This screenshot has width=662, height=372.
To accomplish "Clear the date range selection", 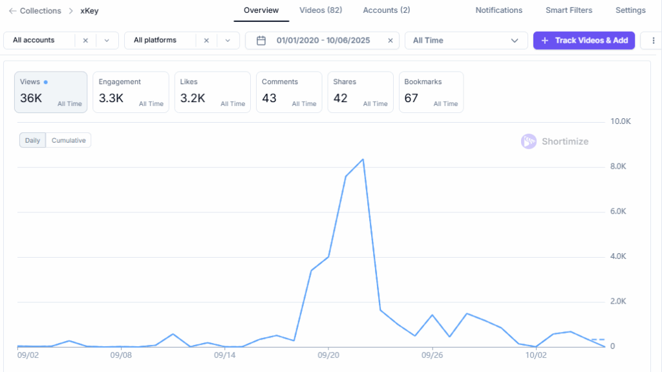I will (390, 41).
